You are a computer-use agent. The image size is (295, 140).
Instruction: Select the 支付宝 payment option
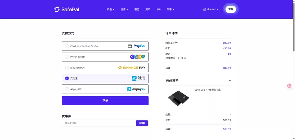point(105,78)
